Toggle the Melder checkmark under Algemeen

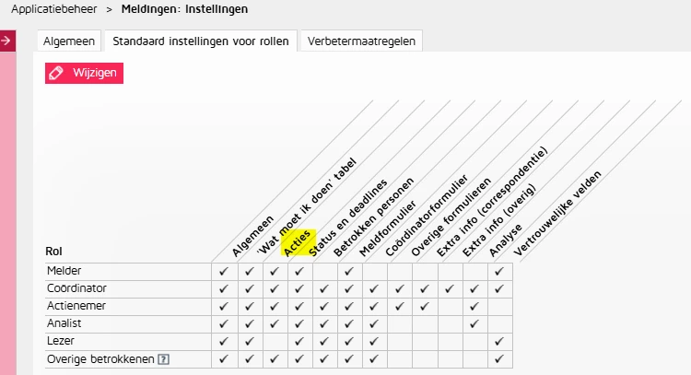224,272
